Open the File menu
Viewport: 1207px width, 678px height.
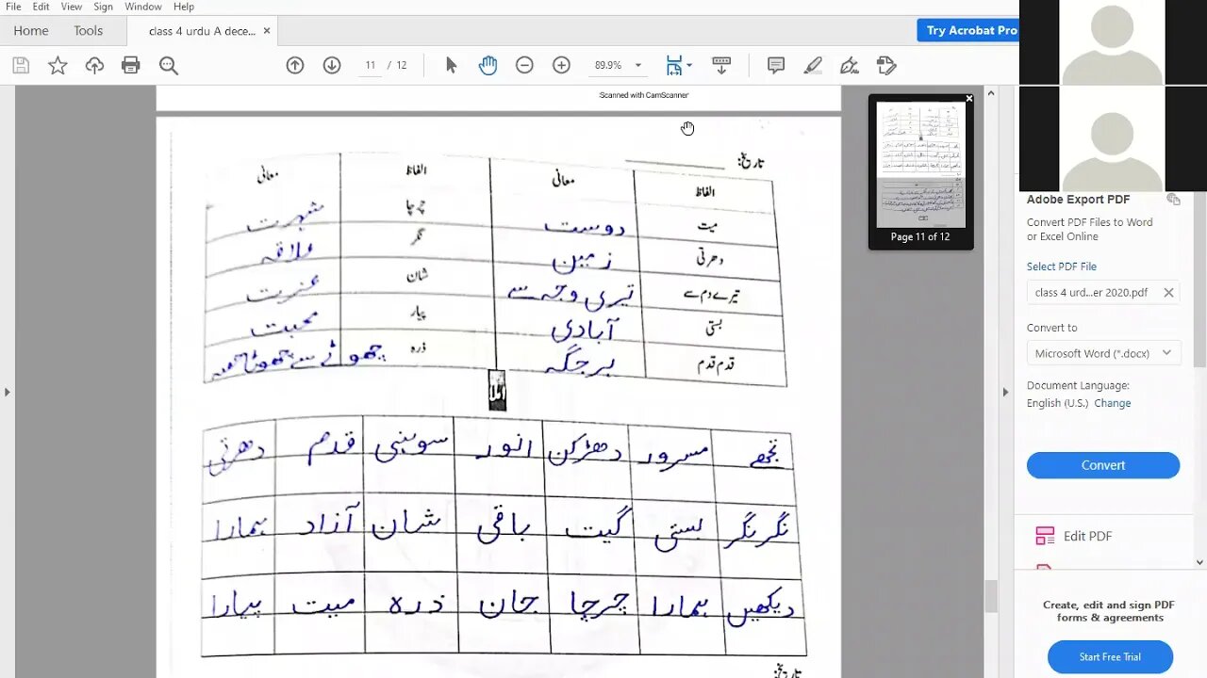coord(13,7)
